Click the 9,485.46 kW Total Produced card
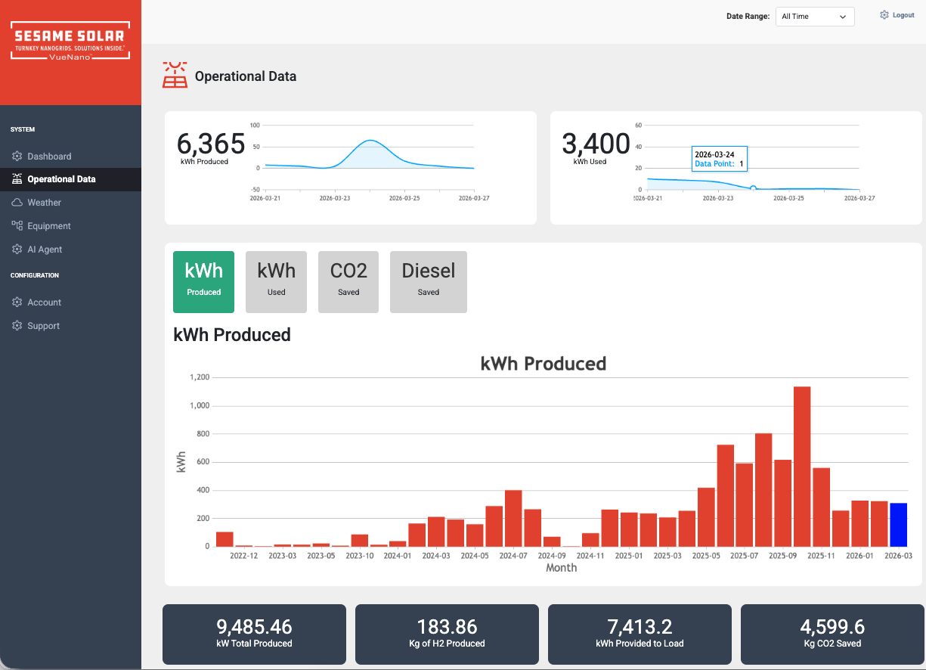Screen dimensions: 926x670 point(254,634)
